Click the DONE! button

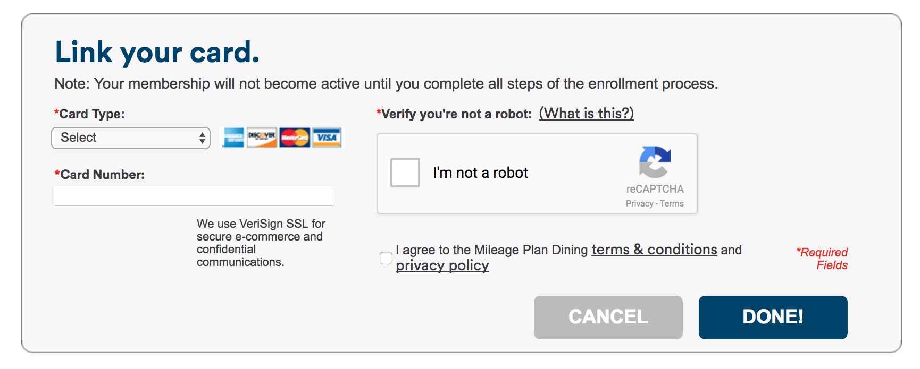(773, 317)
